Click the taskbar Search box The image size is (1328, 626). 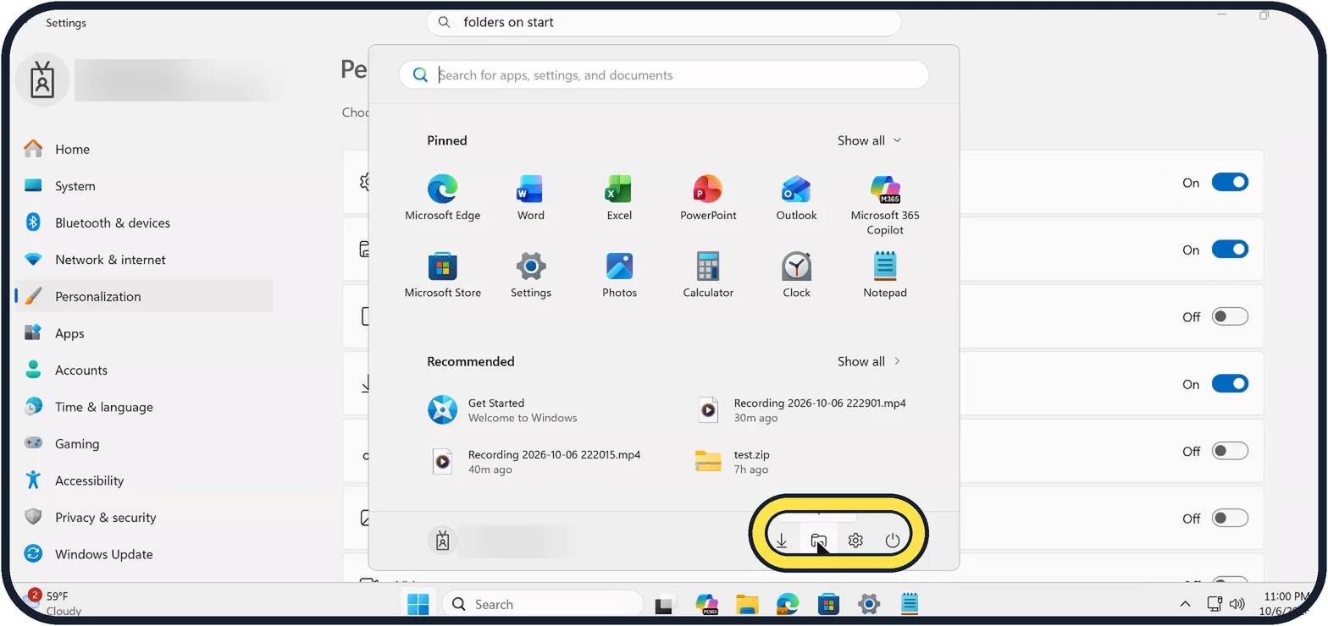click(543, 604)
